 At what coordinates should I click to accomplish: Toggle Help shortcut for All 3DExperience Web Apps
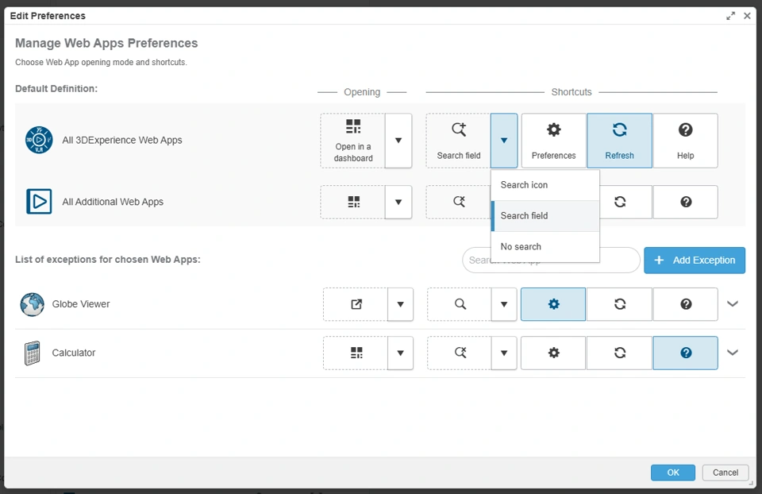click(x=686, y=141)
